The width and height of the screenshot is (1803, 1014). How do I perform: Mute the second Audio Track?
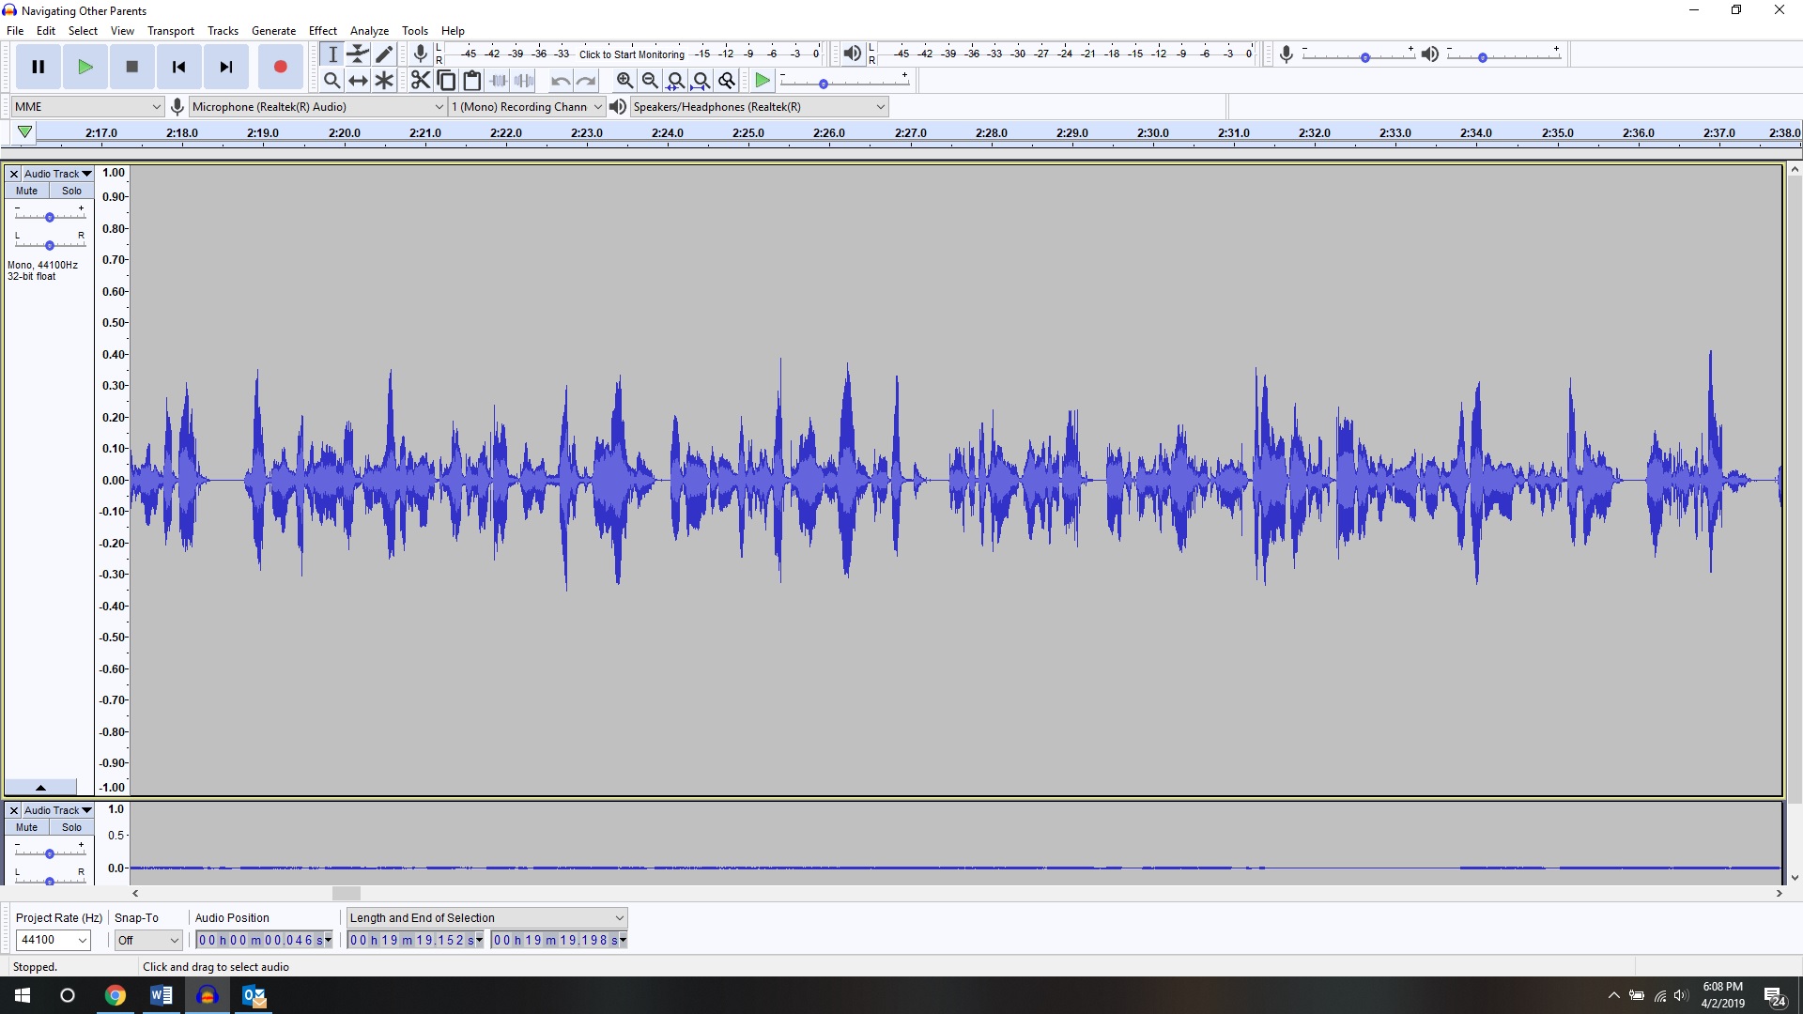(x=26, y=827)
